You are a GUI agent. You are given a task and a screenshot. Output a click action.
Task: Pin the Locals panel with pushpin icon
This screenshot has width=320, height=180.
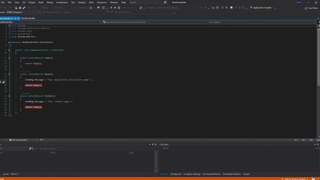(x=152, y=144)
